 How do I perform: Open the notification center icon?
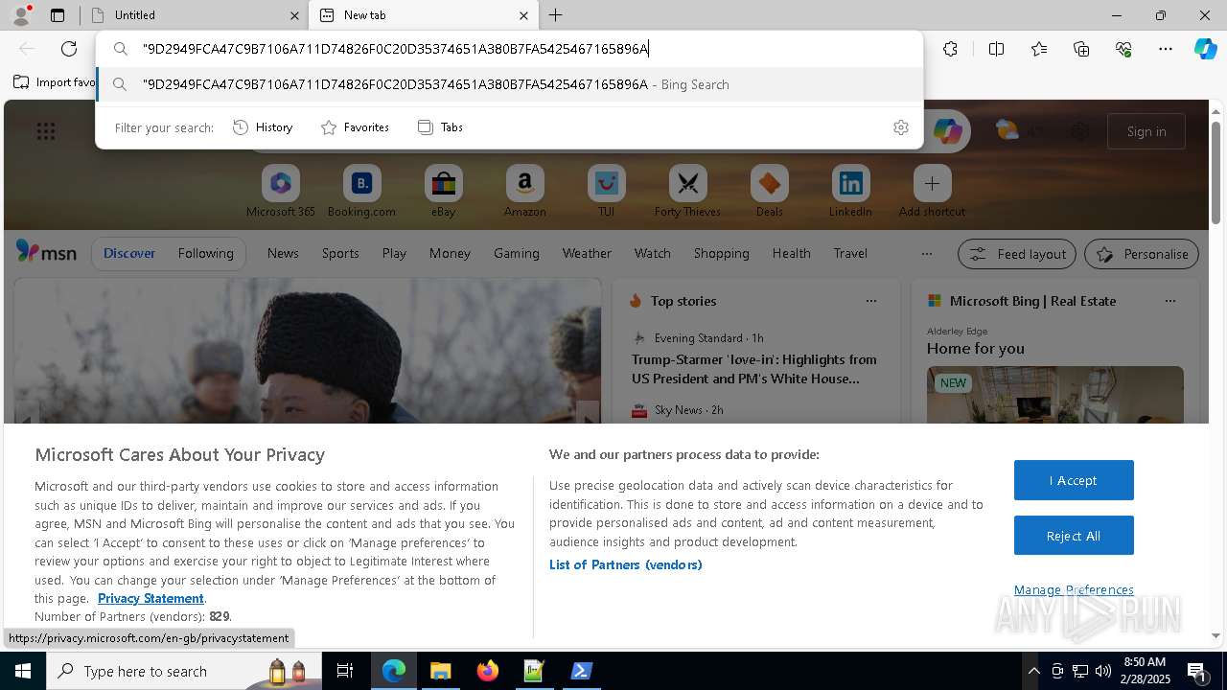coord(1198,671)
